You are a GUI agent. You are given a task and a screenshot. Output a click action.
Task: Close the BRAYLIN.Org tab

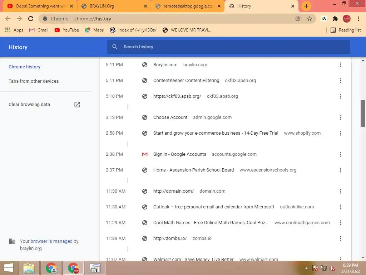[145, 6]
